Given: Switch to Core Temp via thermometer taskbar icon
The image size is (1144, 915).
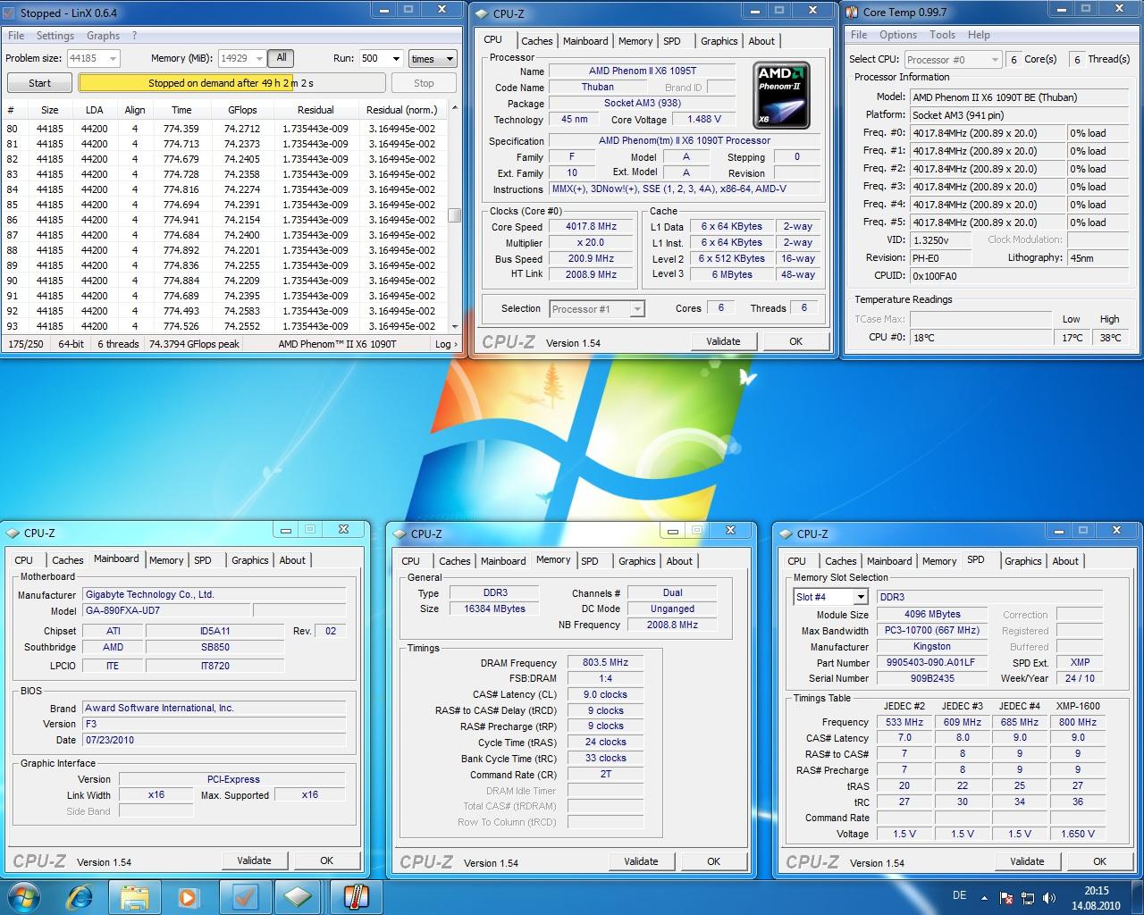Looking at the screenshot, I should 355,896.
